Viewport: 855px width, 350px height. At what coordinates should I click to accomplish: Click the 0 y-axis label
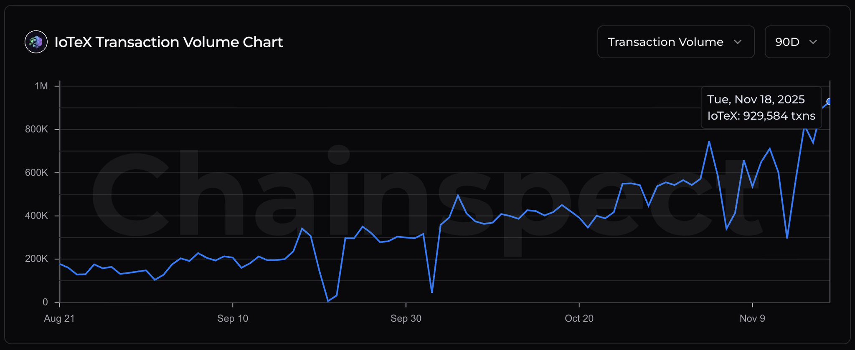[45, 302]
